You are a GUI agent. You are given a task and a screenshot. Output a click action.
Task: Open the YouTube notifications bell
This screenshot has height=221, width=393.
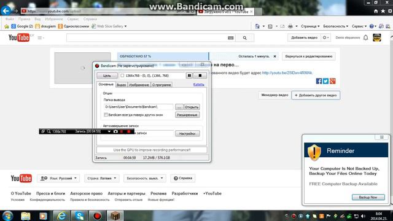click(366, 37)
